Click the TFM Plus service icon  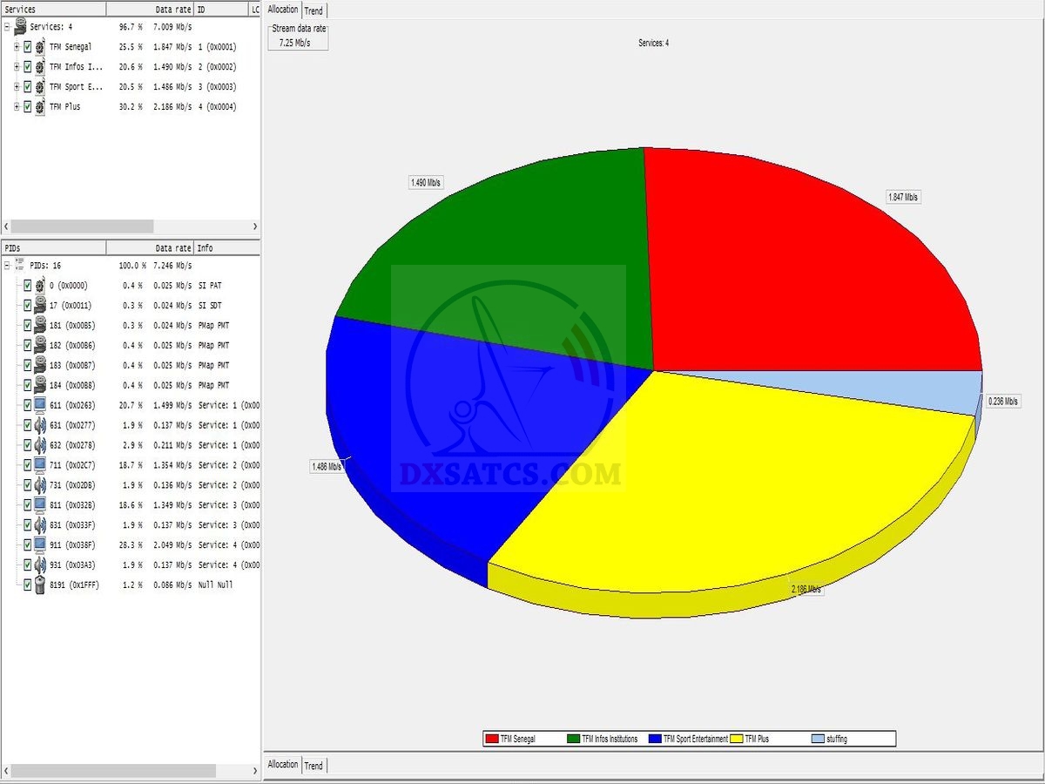coord(39,107)
